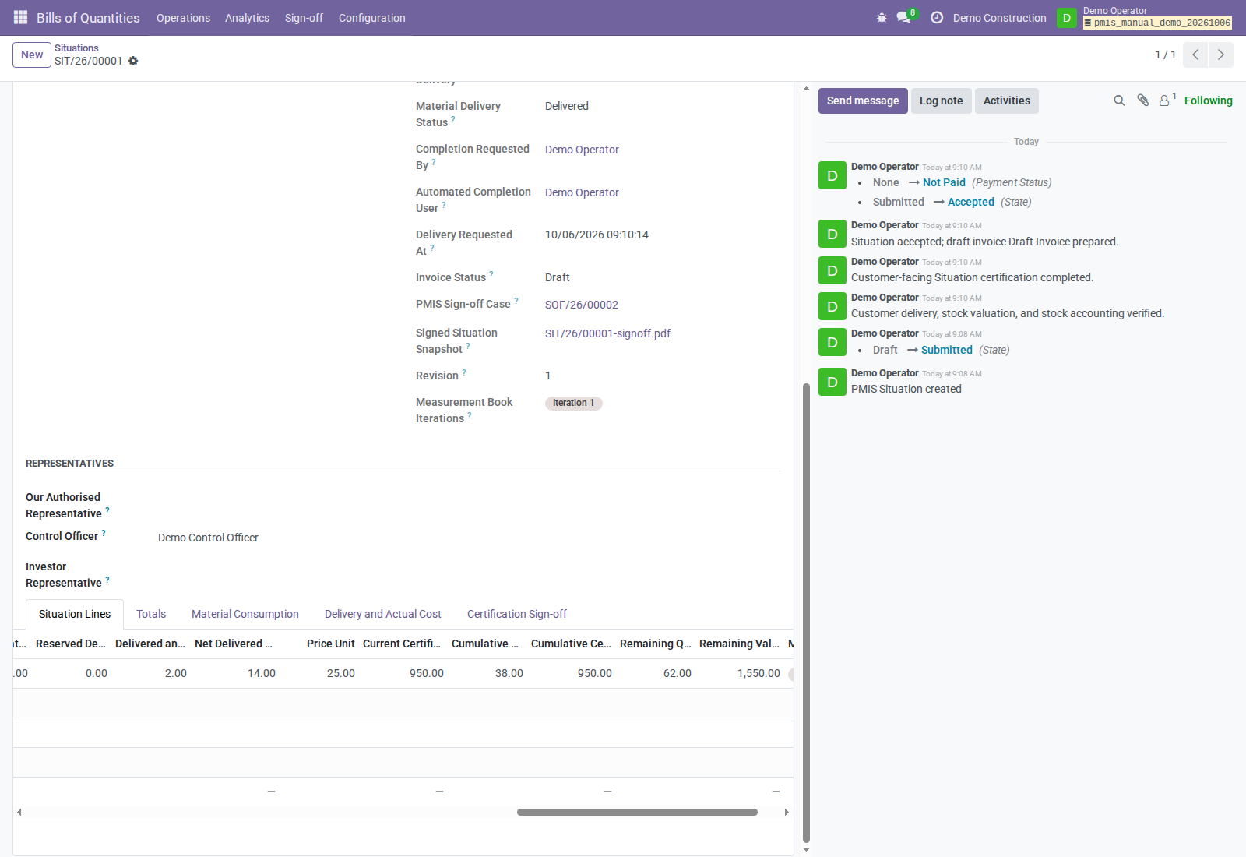Image resolution: width=1246 pixels, height=857 pixels.
Task: Show help for Revision field
Action: (464, 372)
